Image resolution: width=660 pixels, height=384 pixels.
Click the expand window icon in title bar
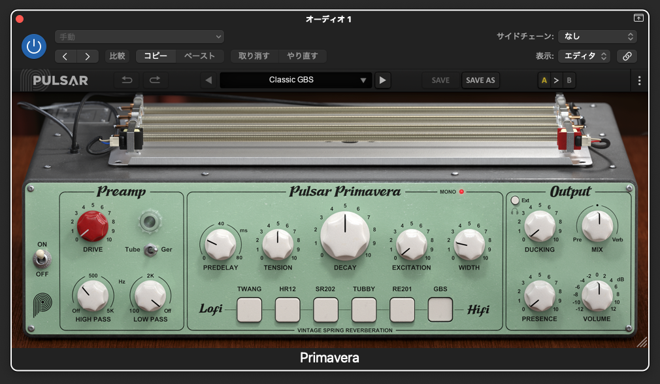[x=638, y=18]
